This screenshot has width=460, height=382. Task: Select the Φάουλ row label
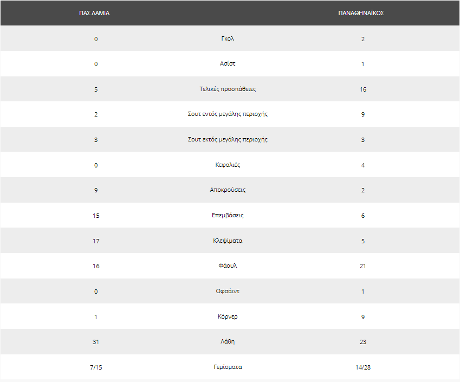228,266
